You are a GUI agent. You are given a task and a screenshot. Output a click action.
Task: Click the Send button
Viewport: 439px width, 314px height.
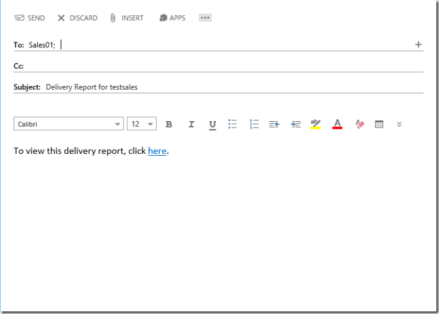[x=30, y=18]
